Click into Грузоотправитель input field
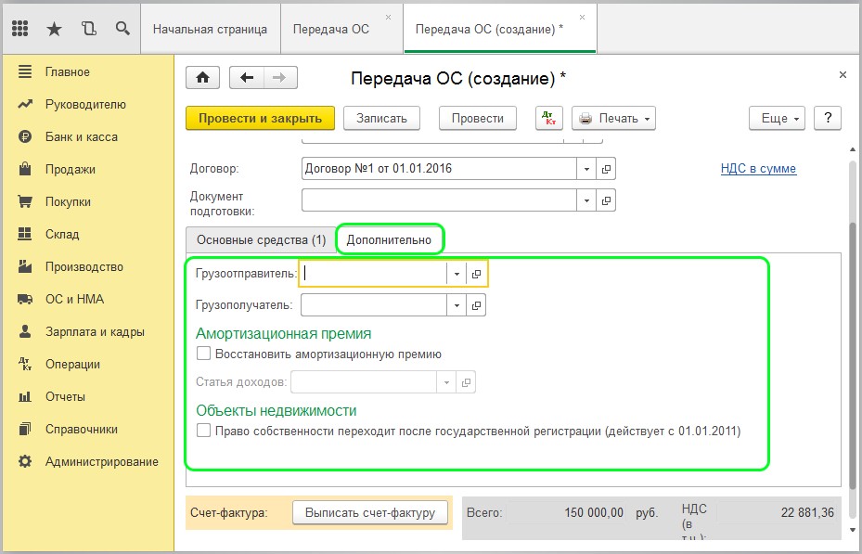The image size is (862, 554). 373,274
